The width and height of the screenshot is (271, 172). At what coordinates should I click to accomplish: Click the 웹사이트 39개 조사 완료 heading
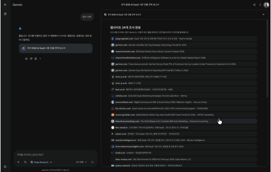tap(126, 27)
